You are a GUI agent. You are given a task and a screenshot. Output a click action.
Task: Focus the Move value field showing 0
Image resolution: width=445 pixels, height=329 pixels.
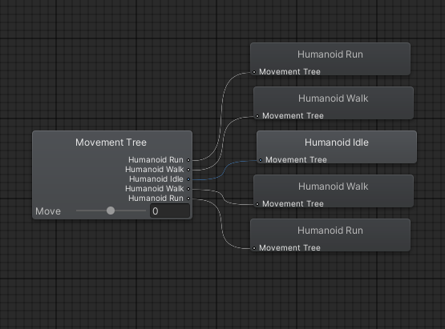click(170, 211)
